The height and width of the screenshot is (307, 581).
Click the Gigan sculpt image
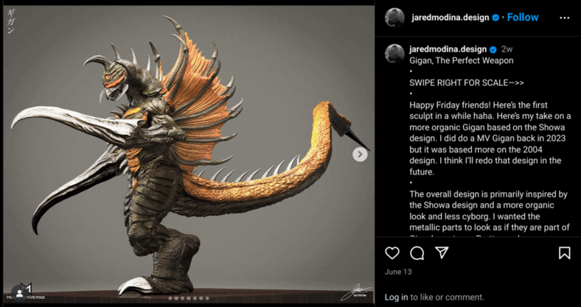click(189, 155)
